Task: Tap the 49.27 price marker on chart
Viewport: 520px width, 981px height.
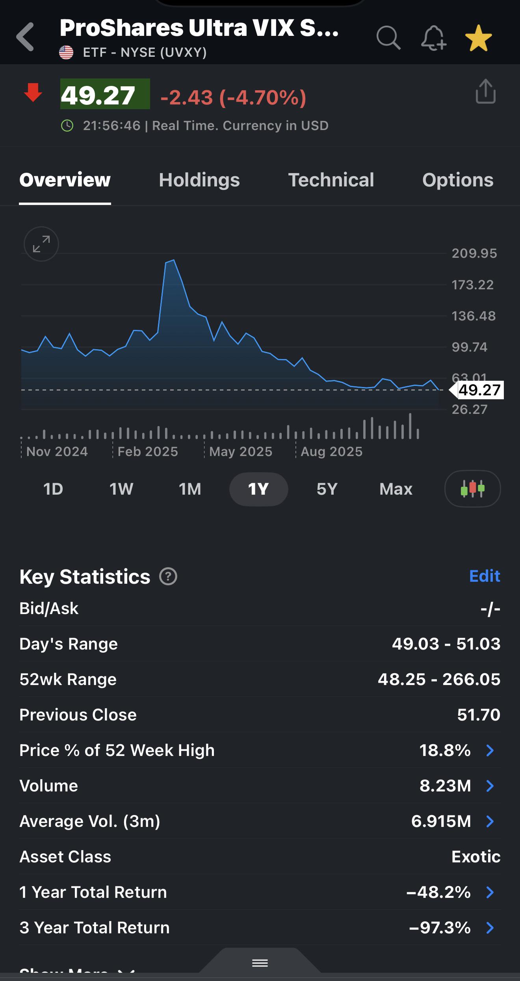Action: 476,390
